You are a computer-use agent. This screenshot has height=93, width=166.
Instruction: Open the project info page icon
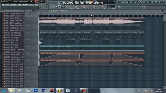pos(160,2)
